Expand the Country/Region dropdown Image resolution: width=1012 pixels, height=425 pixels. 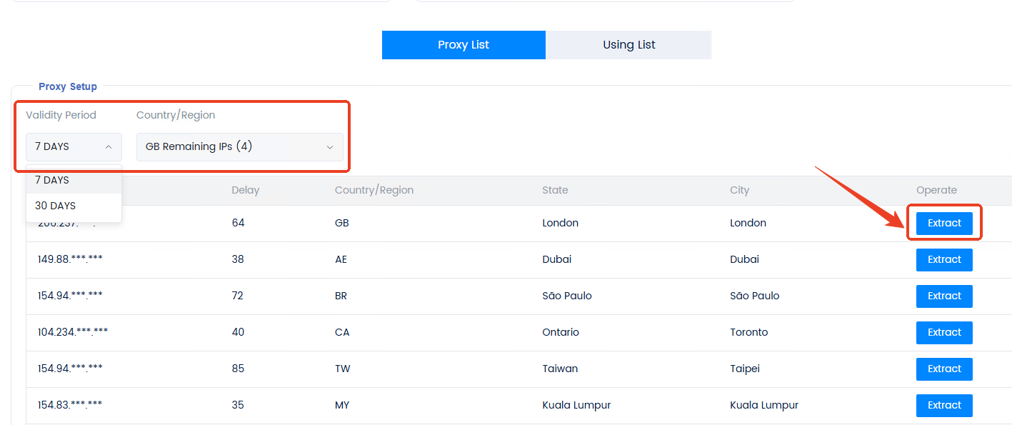point(239,146)
